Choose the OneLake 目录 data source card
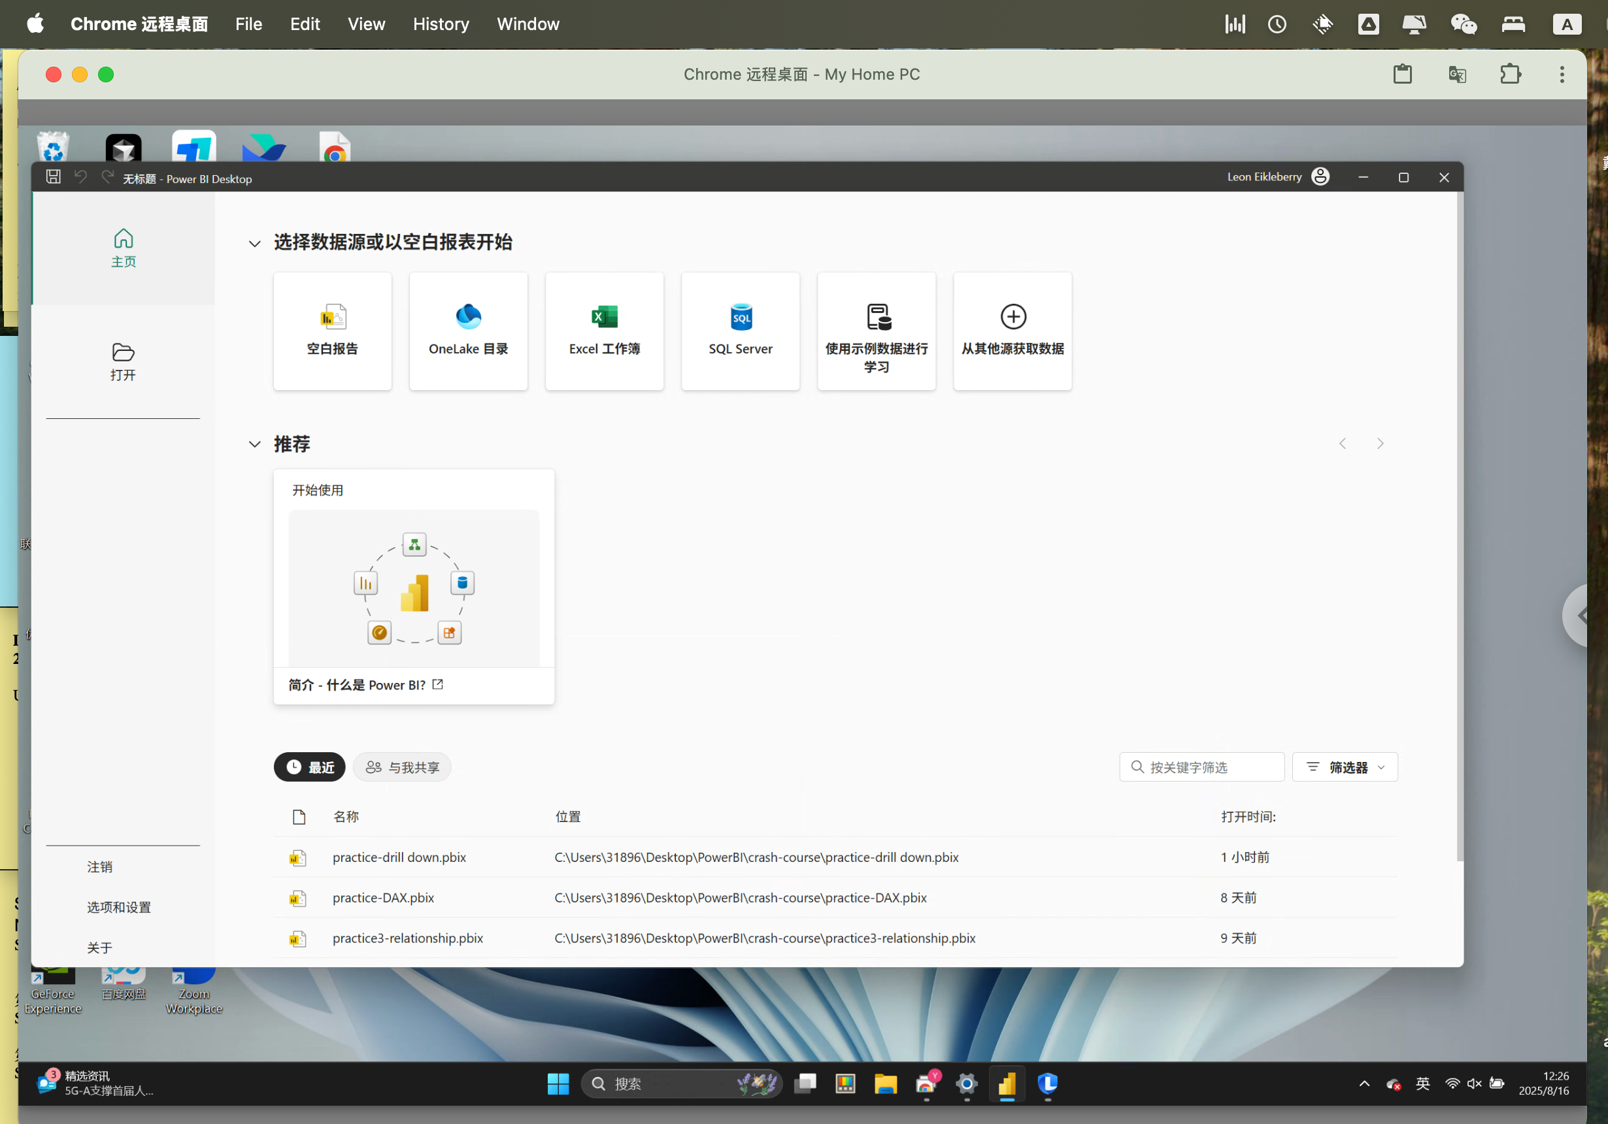The width and height of the screenshot is (1608, 1124). coord(469,331)
